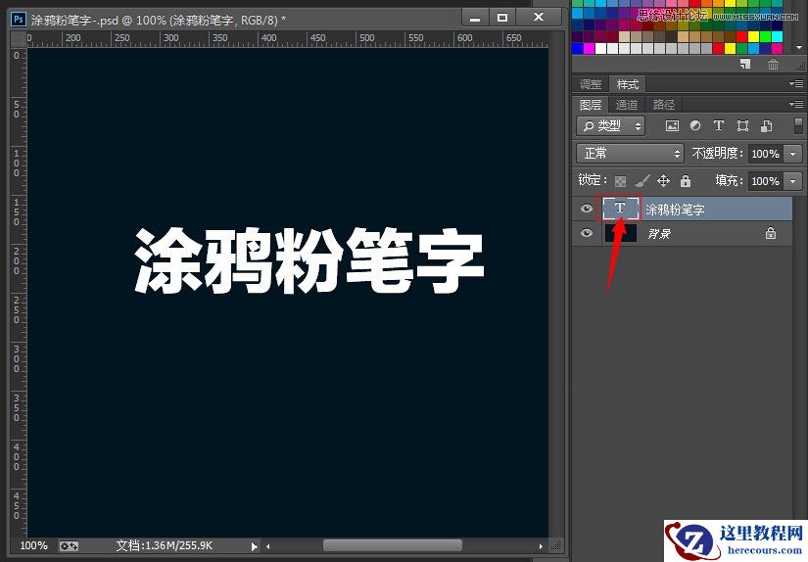808x562 pixels.
Task: Close the 涂鸦粉笔字 document window
Action: (x=539, y=18)
